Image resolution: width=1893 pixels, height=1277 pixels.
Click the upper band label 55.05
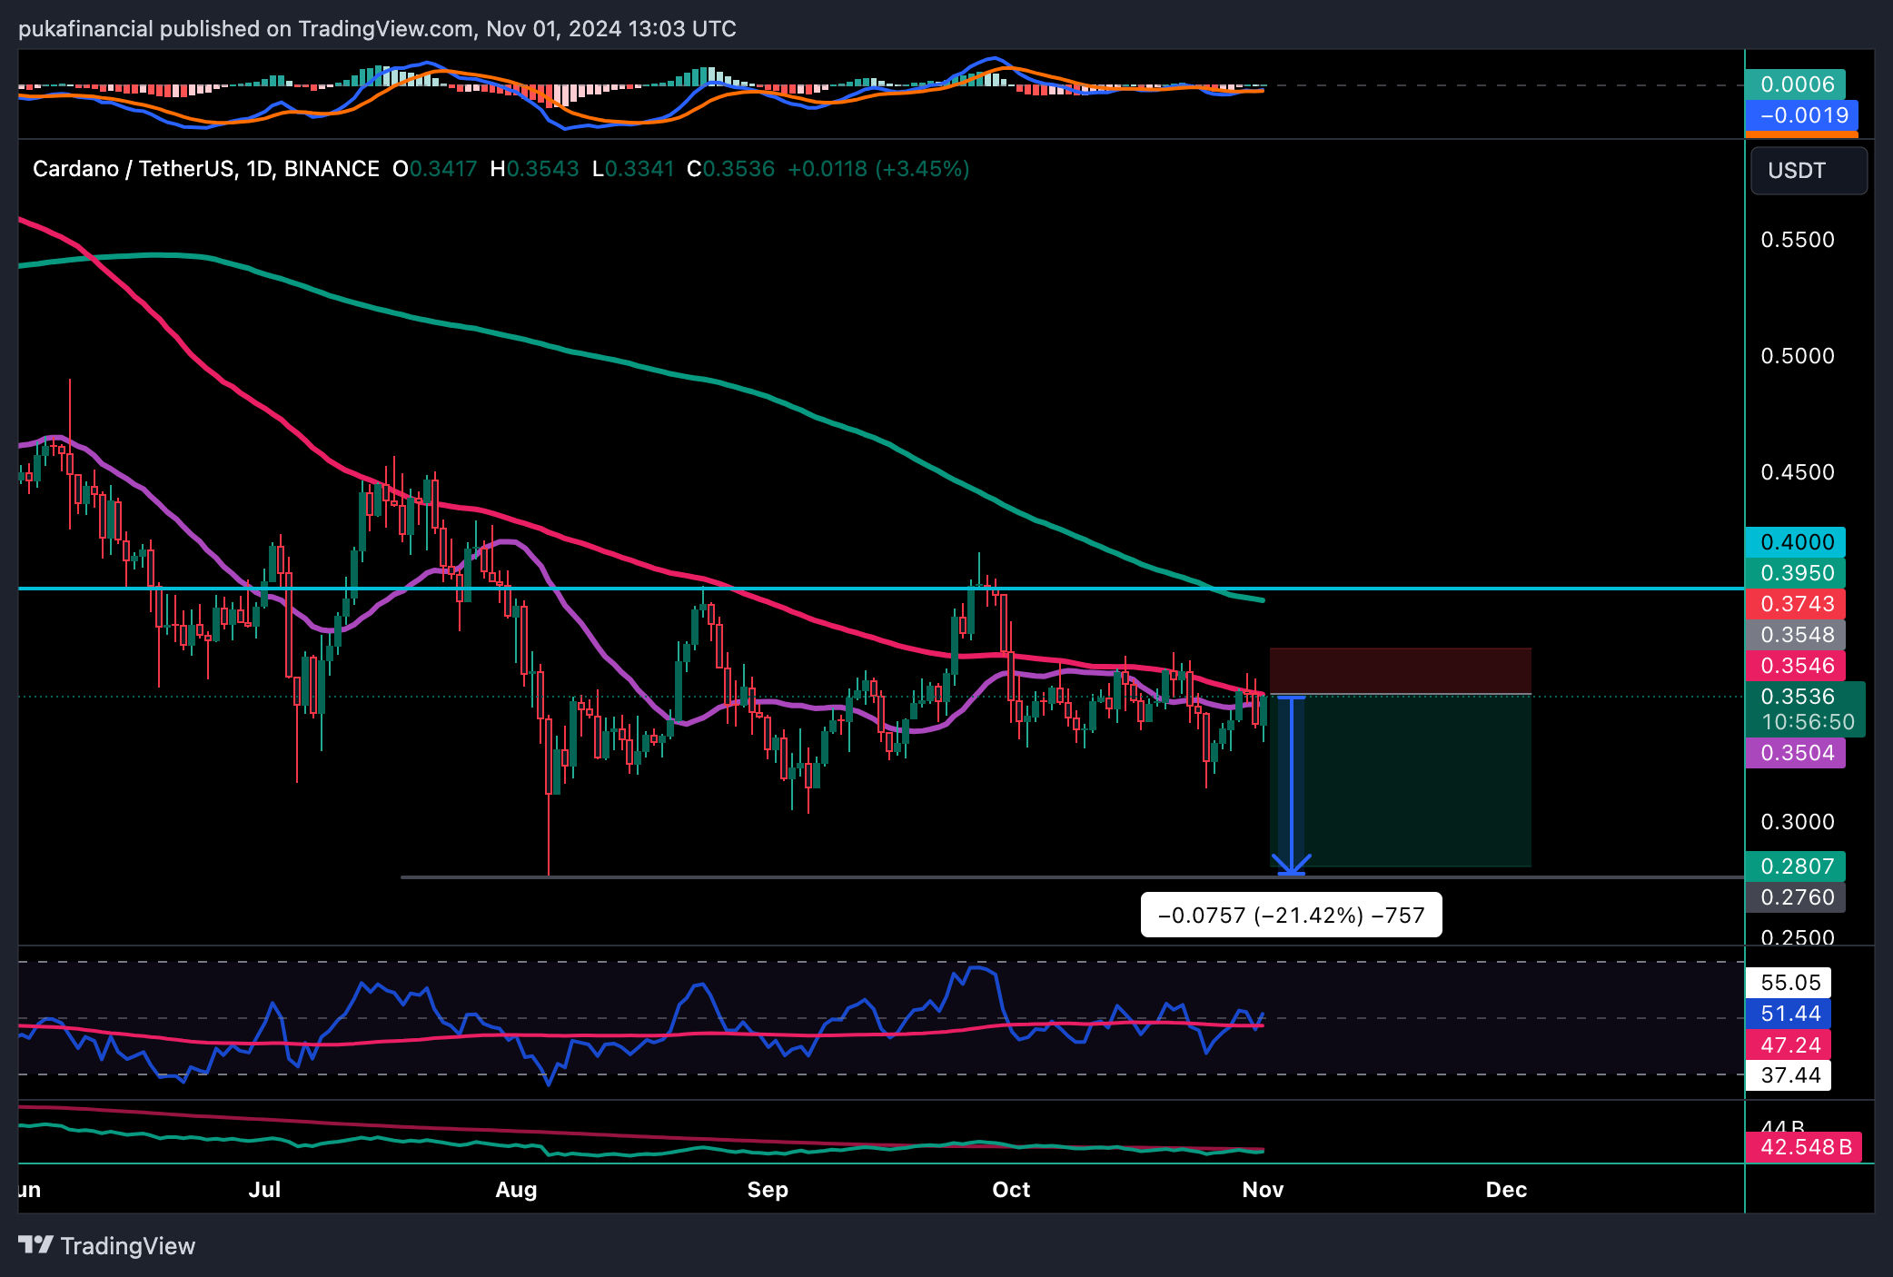1789,983
